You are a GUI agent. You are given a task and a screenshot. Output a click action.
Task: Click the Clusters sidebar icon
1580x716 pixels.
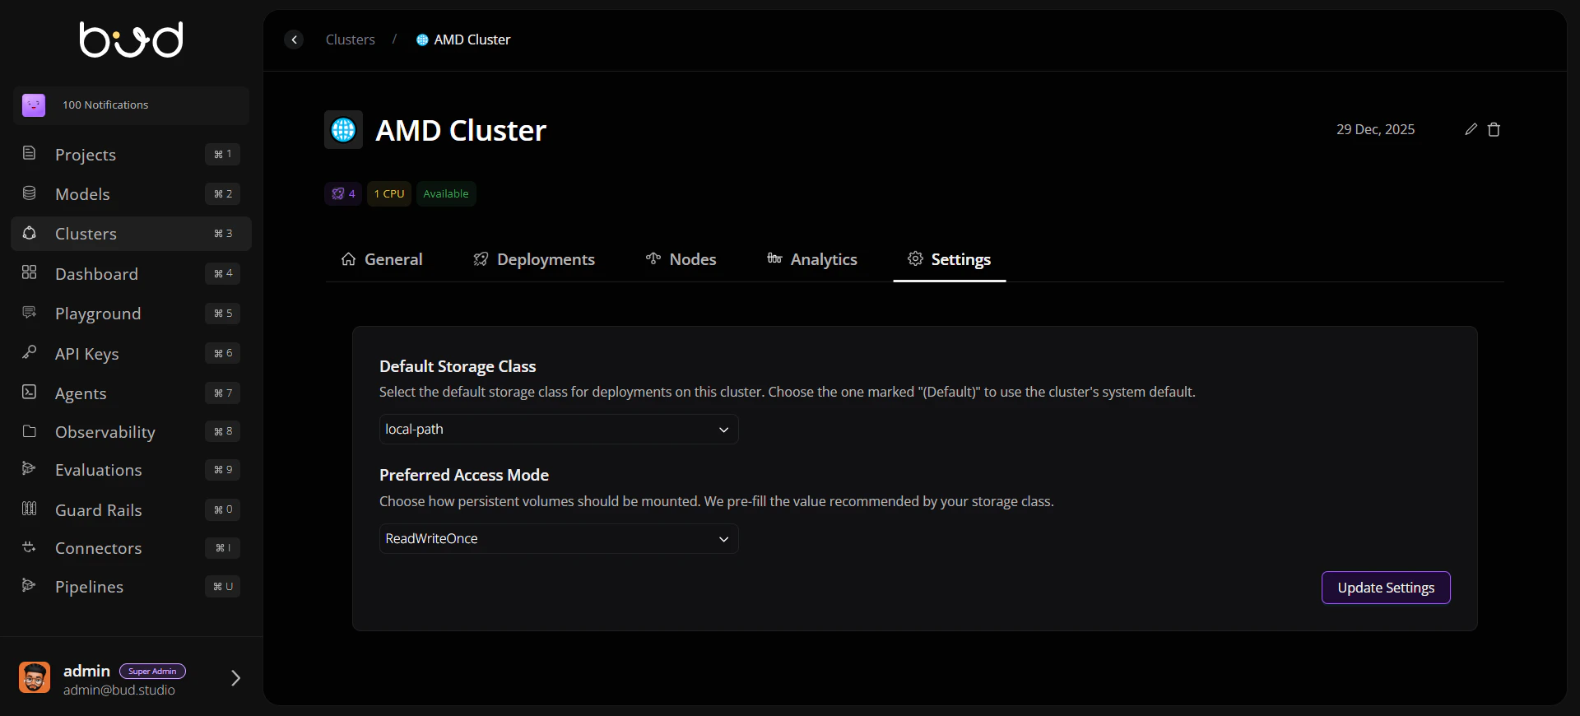click(29, 233)
